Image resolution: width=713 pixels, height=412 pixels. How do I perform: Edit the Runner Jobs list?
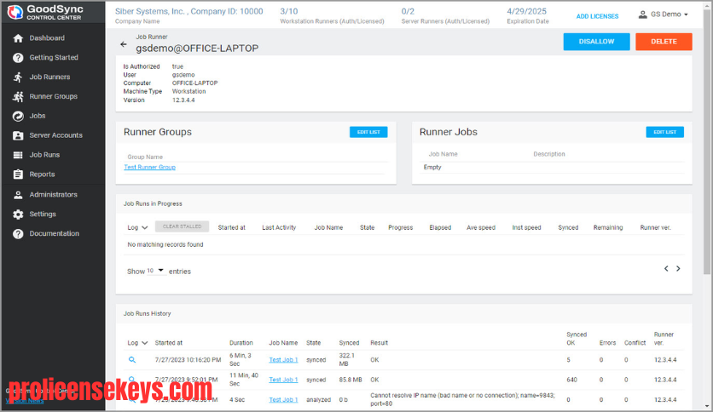(664, 132)
